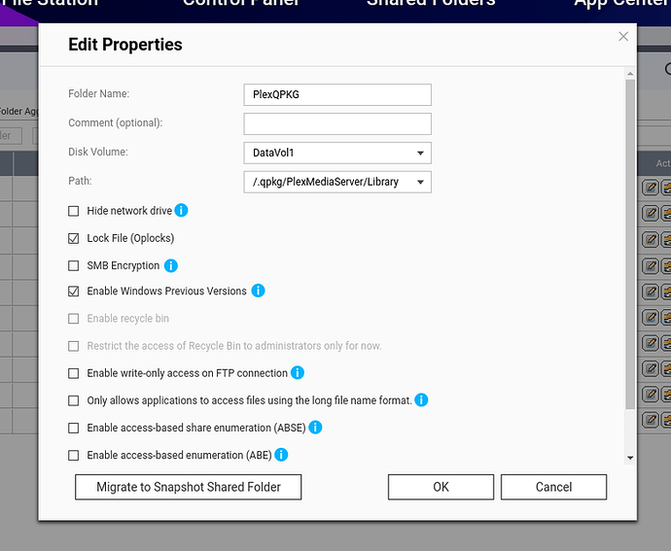Viewport: 671px width, 551px height.
Task: Click info icon next to ABE option
Action: 281,455
